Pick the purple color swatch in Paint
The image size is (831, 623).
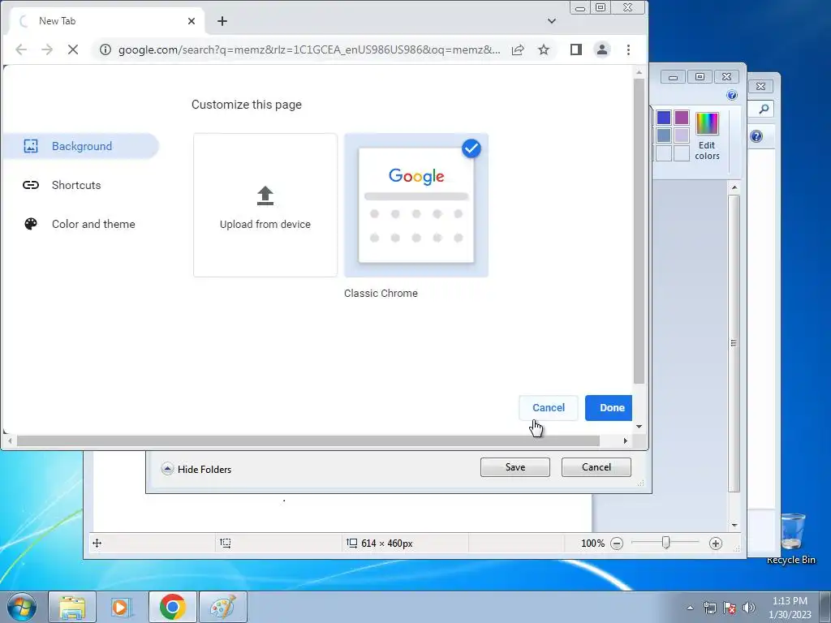point(682,118)
